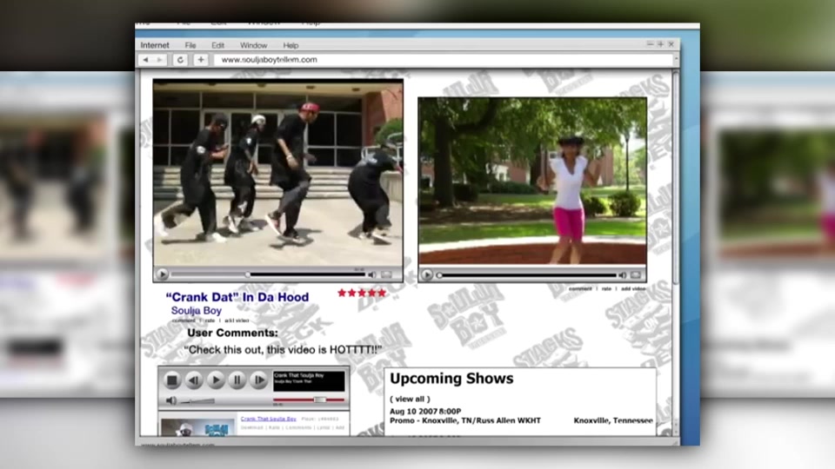
Task: Mute the right video's speaker icon
Action: [623, 275]
